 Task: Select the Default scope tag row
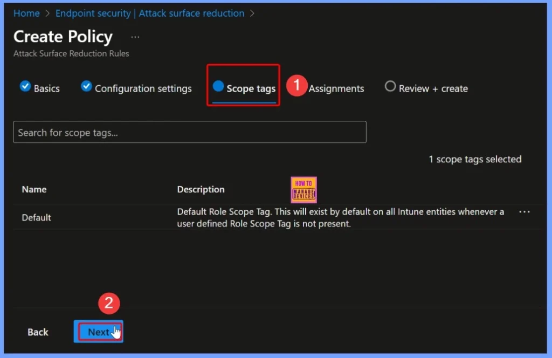coord(36,217)
